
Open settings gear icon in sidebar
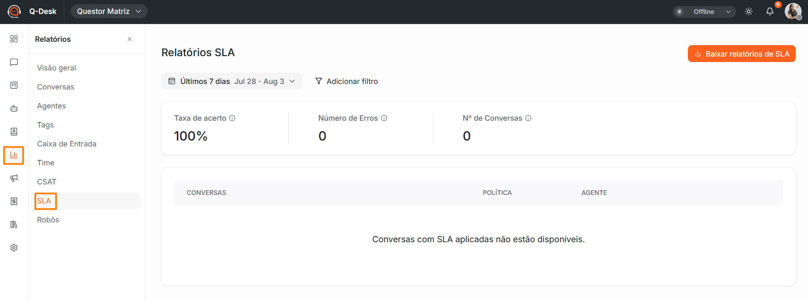pos(14,248)
